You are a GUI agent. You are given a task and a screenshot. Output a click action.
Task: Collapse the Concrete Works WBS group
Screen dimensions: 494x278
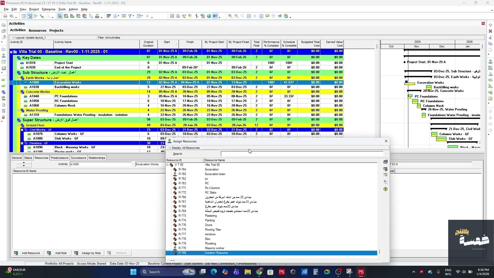pyautogui.click(x=18, y=92)
